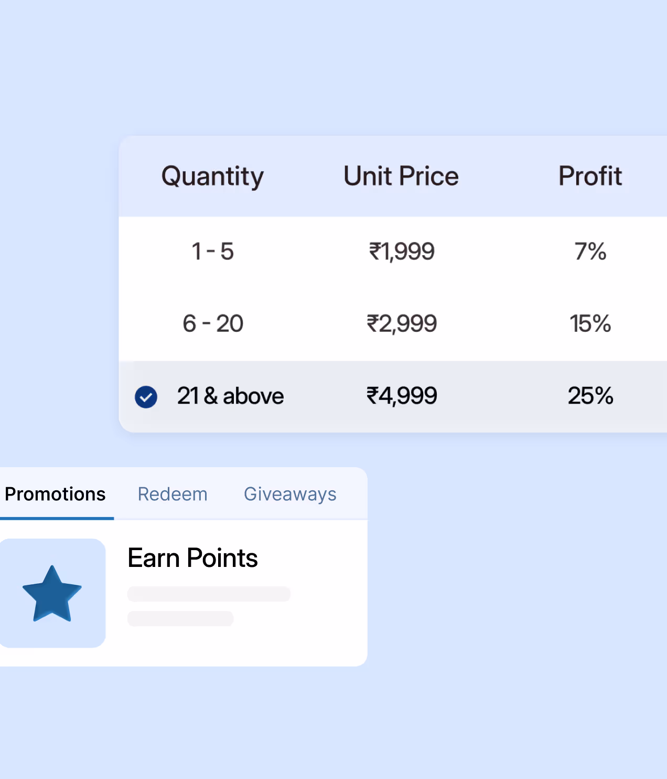This screenshot has width=667, height=779.
Task: Select the ₹1,999 unit price cell
Action: pos(402,251)
